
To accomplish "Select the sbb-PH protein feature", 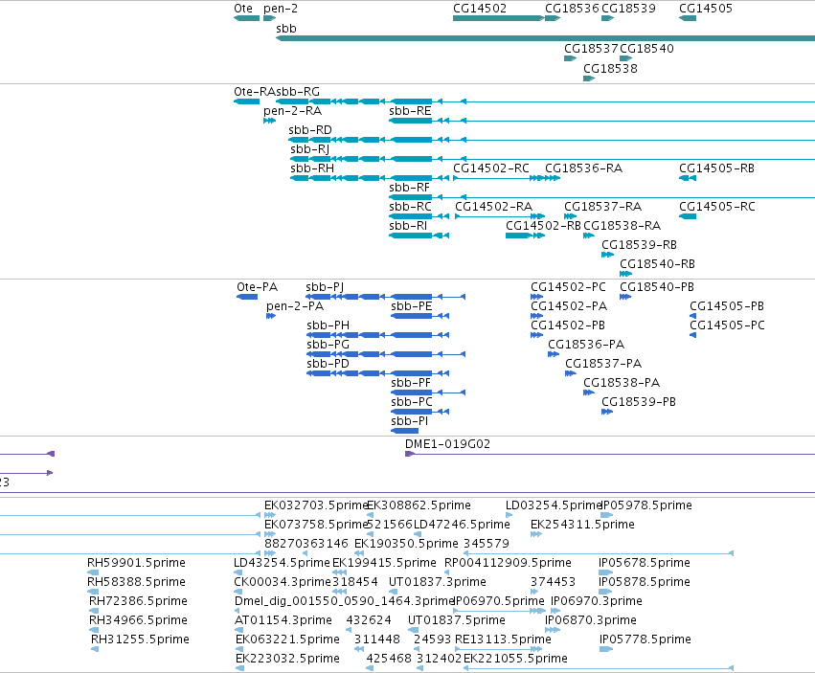I will click(378, 335).
